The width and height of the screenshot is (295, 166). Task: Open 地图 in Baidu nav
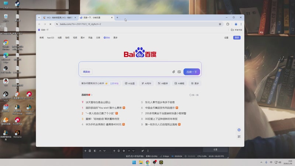tap(60, 38)
